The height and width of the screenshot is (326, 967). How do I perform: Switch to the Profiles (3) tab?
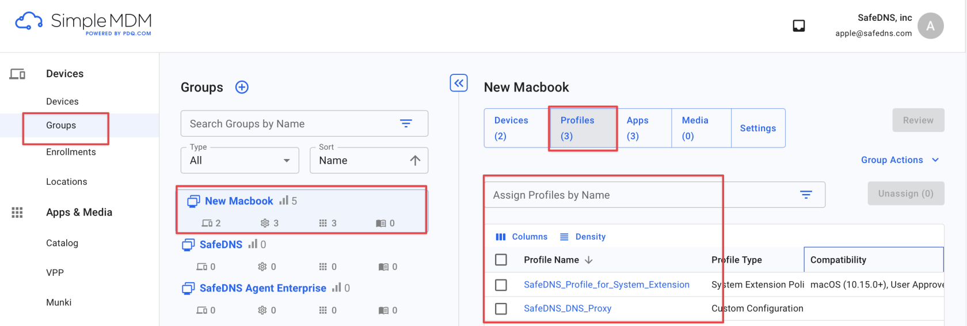pyautogui.click(x=583, y=128)
